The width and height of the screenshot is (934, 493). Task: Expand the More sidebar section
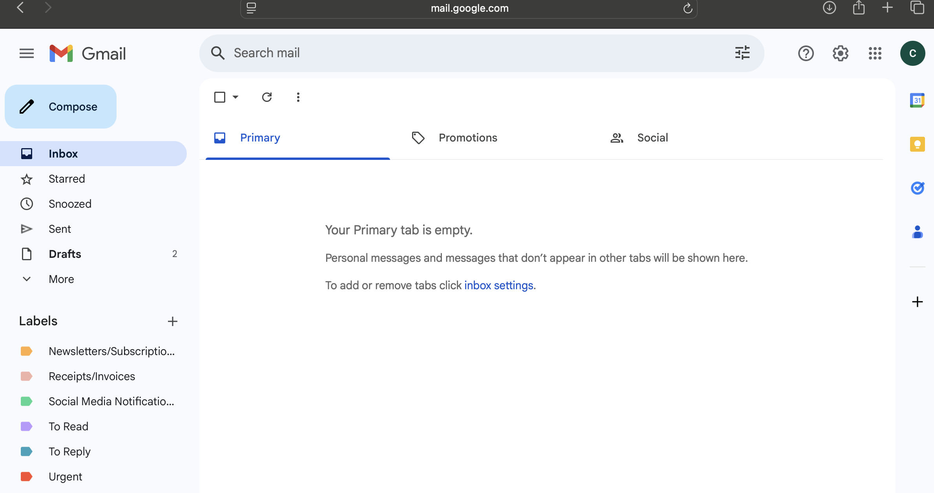point(61,279)
